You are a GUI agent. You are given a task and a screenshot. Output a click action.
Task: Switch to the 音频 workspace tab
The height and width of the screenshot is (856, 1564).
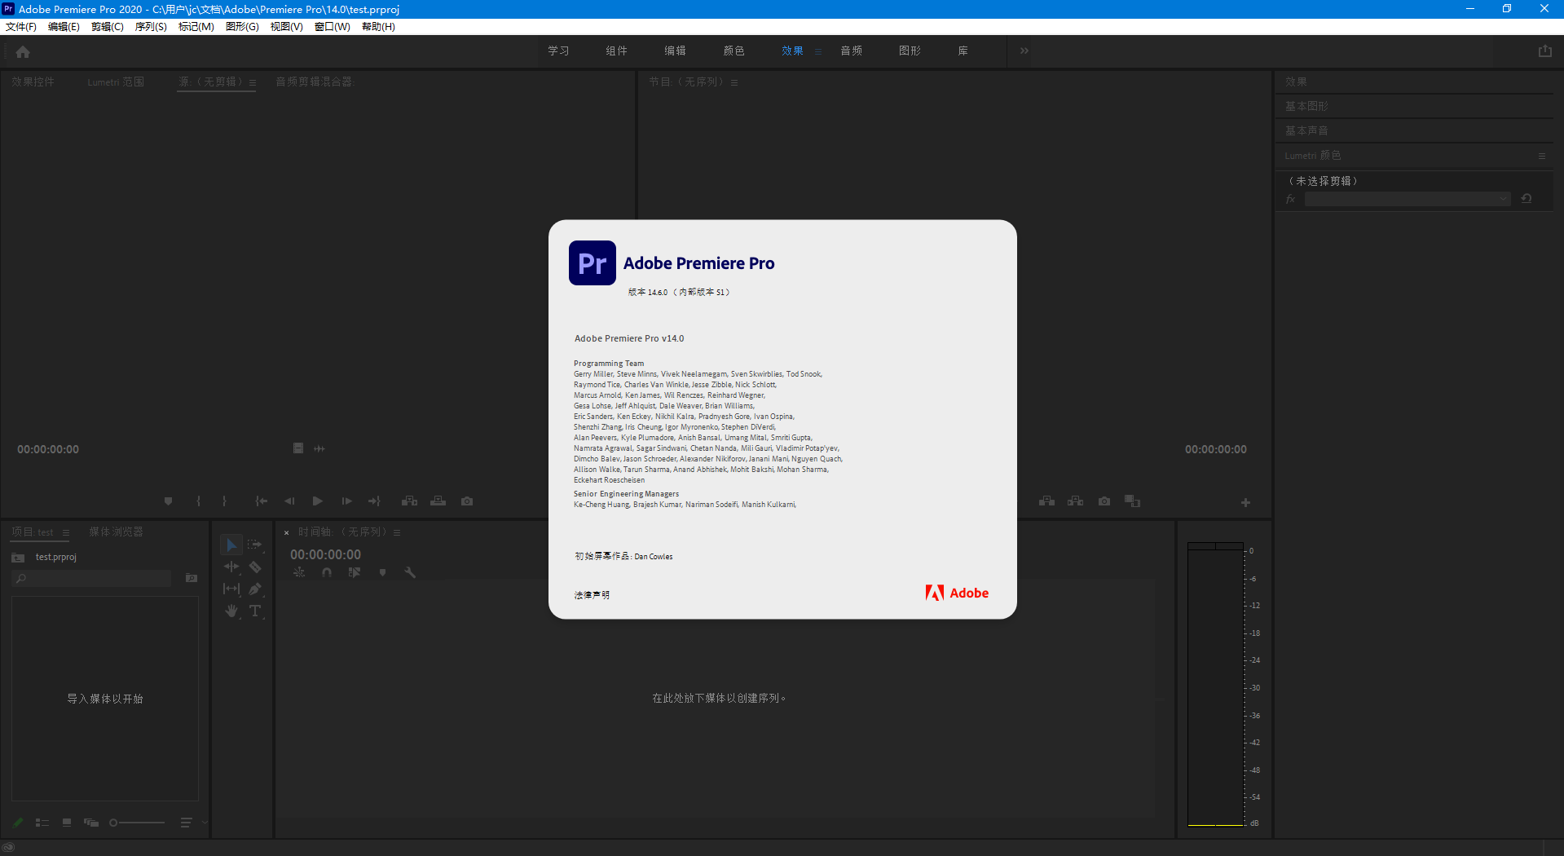pos(852,51)
